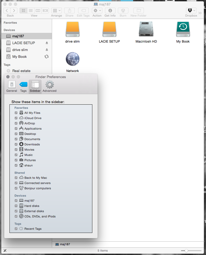This screenshot has height=255, width=206.
Task: Open the Action gear menu
Action: pos(97,11)
